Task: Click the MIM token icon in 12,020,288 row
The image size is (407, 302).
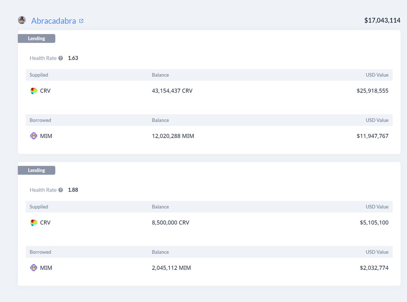Action: coord(34,136)
